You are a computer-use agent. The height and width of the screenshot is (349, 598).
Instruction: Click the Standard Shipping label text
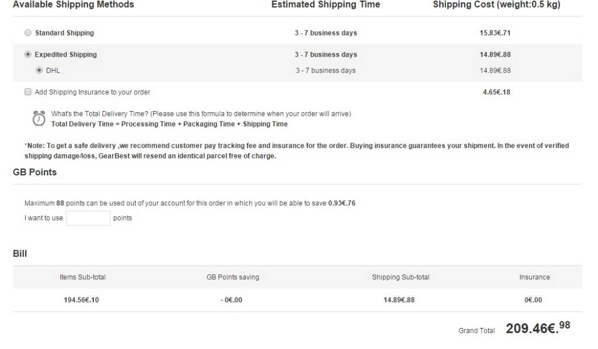[x=64, y=33]
